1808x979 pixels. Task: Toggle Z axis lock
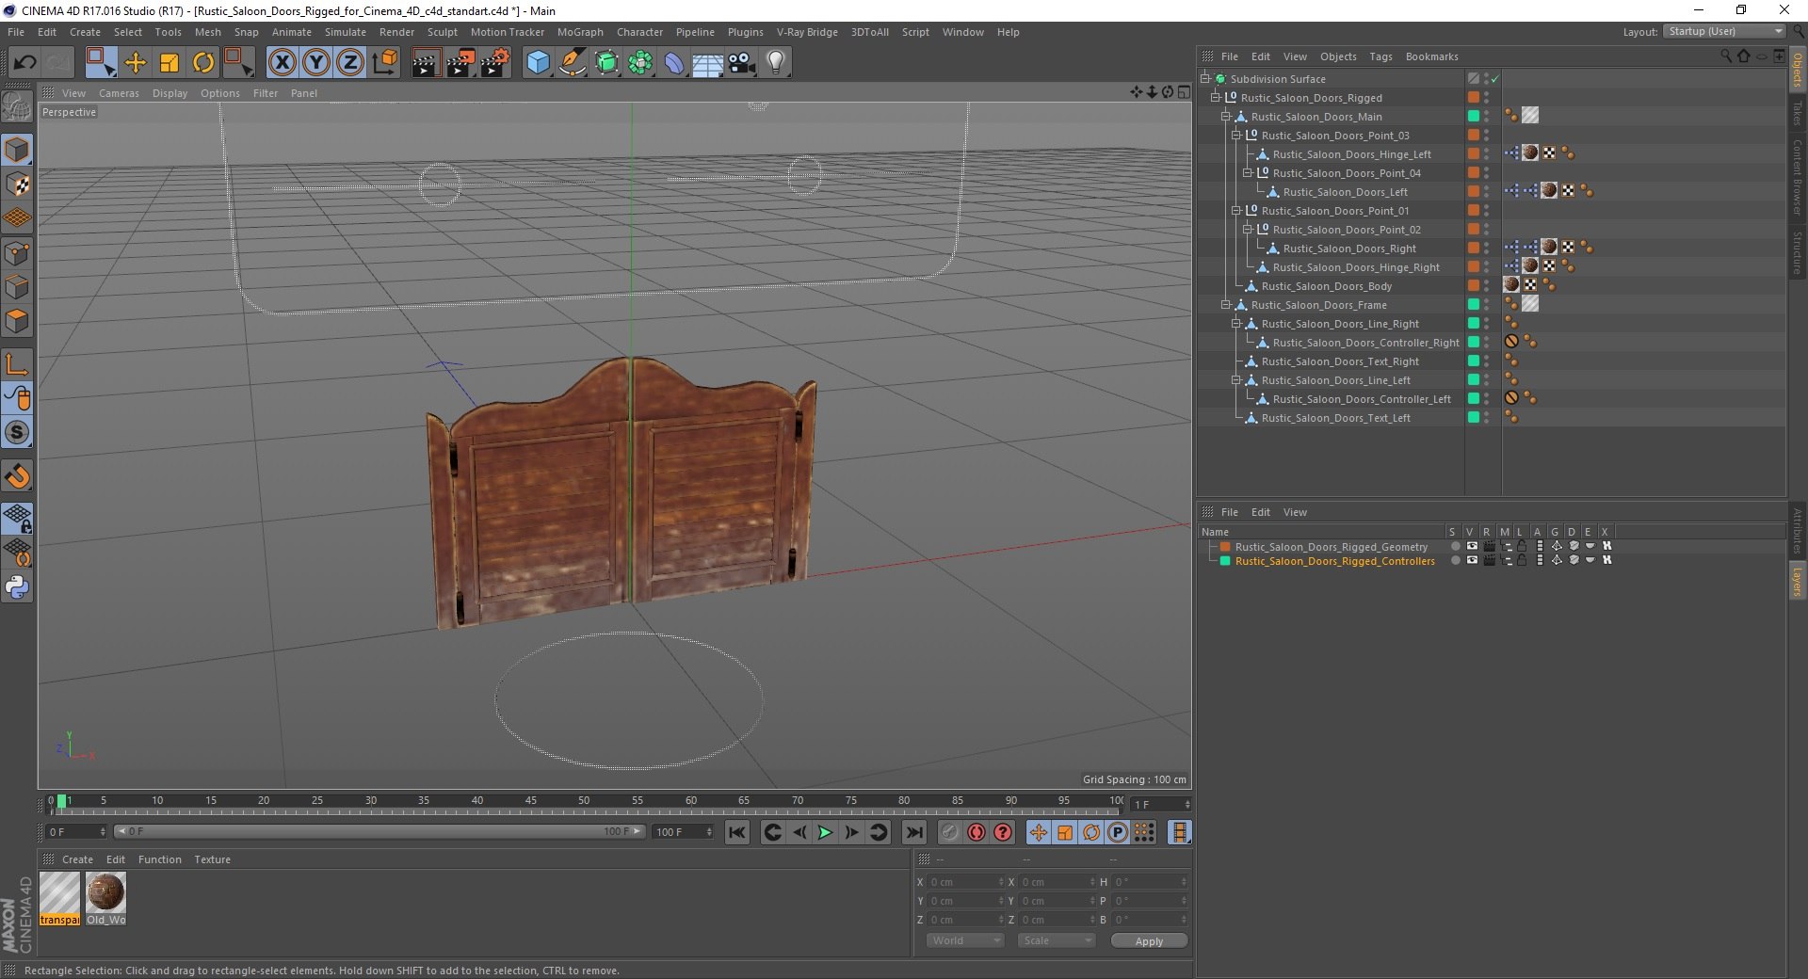[x=350, y=63]
